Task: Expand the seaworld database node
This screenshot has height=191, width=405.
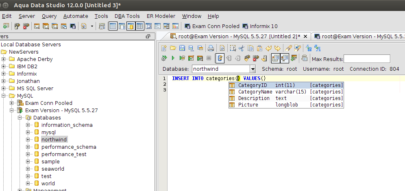Action: pos(28,169)
